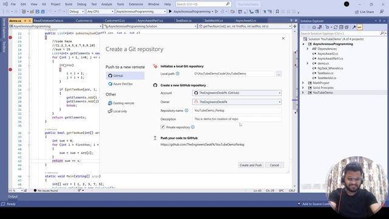This screenshot has width=389, height=219.
Task: Select Local only option
Action: [117, 111]
